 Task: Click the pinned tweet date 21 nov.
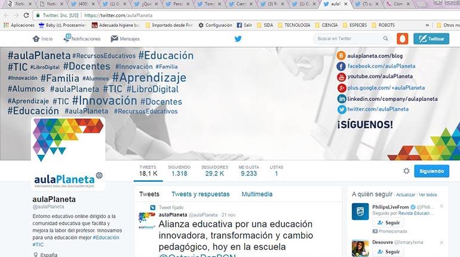(229, 215)
